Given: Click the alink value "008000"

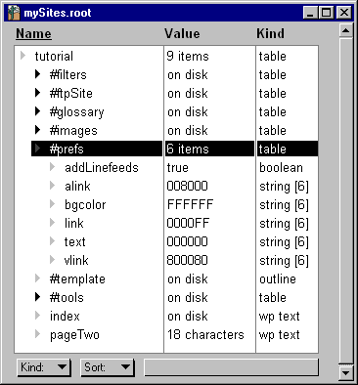Looking at the screenshot, I should point(187,186).
